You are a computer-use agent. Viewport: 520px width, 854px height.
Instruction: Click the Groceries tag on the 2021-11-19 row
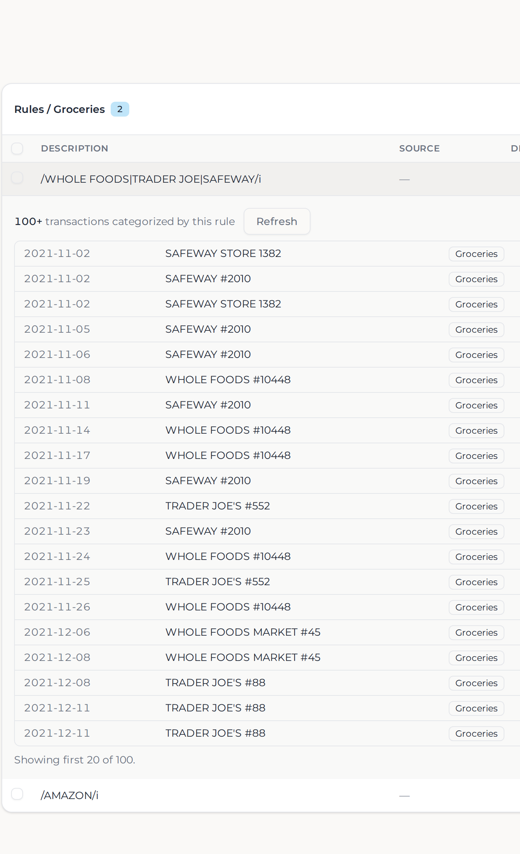click(x=476, y=481)
